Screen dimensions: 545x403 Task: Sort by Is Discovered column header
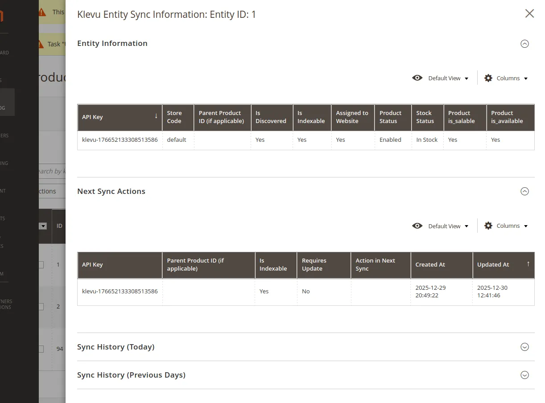coord(272,117)
